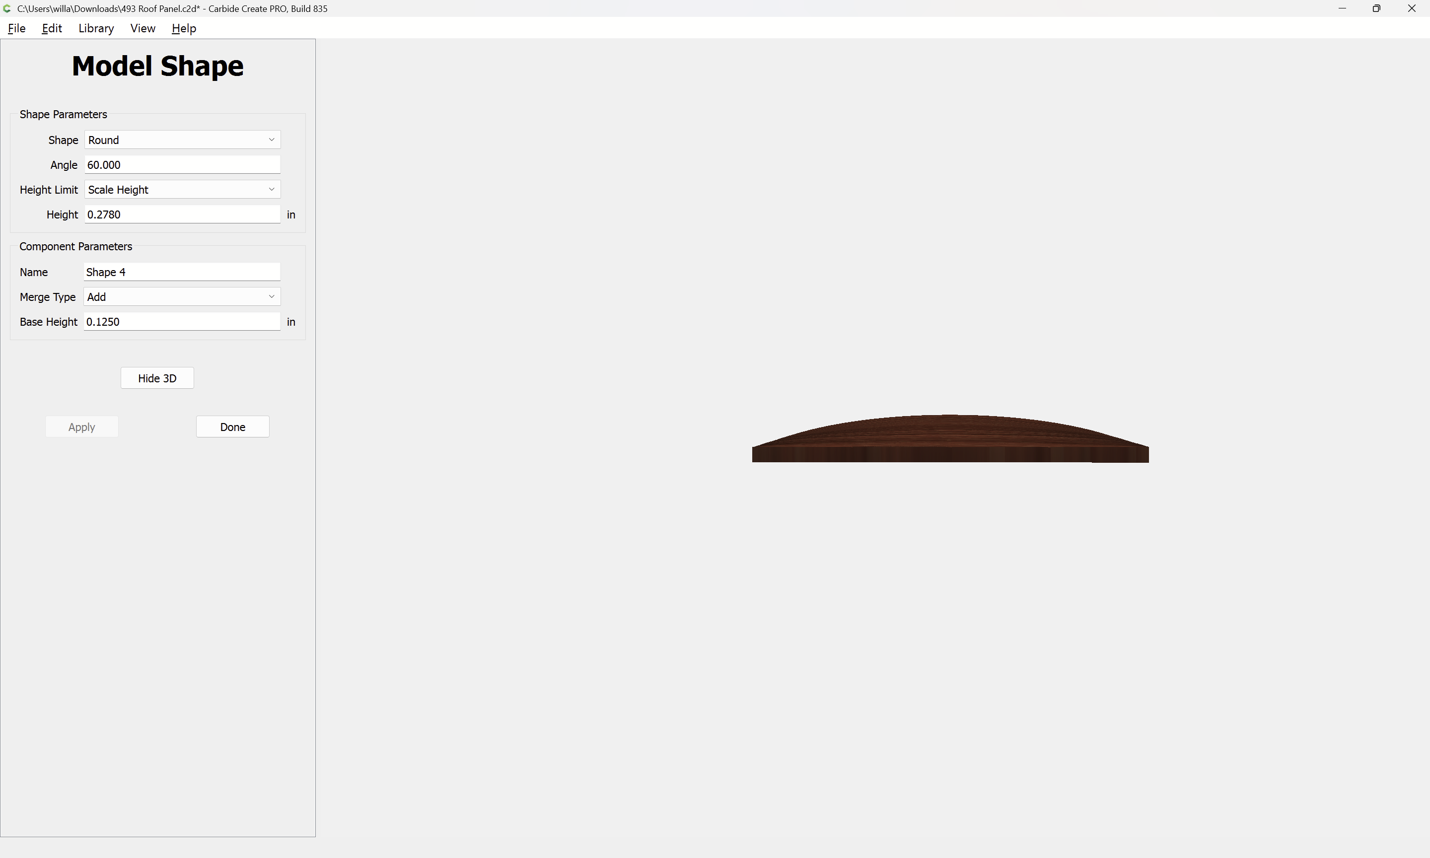Expand the Height Limit dropdown
Image resolution: width=1430 pixels, height=858 pixels.
pyautogui.click(x=182, y=190)
